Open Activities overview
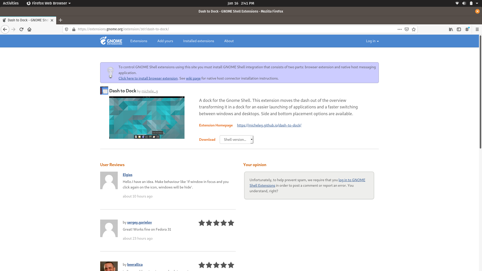 11,3
